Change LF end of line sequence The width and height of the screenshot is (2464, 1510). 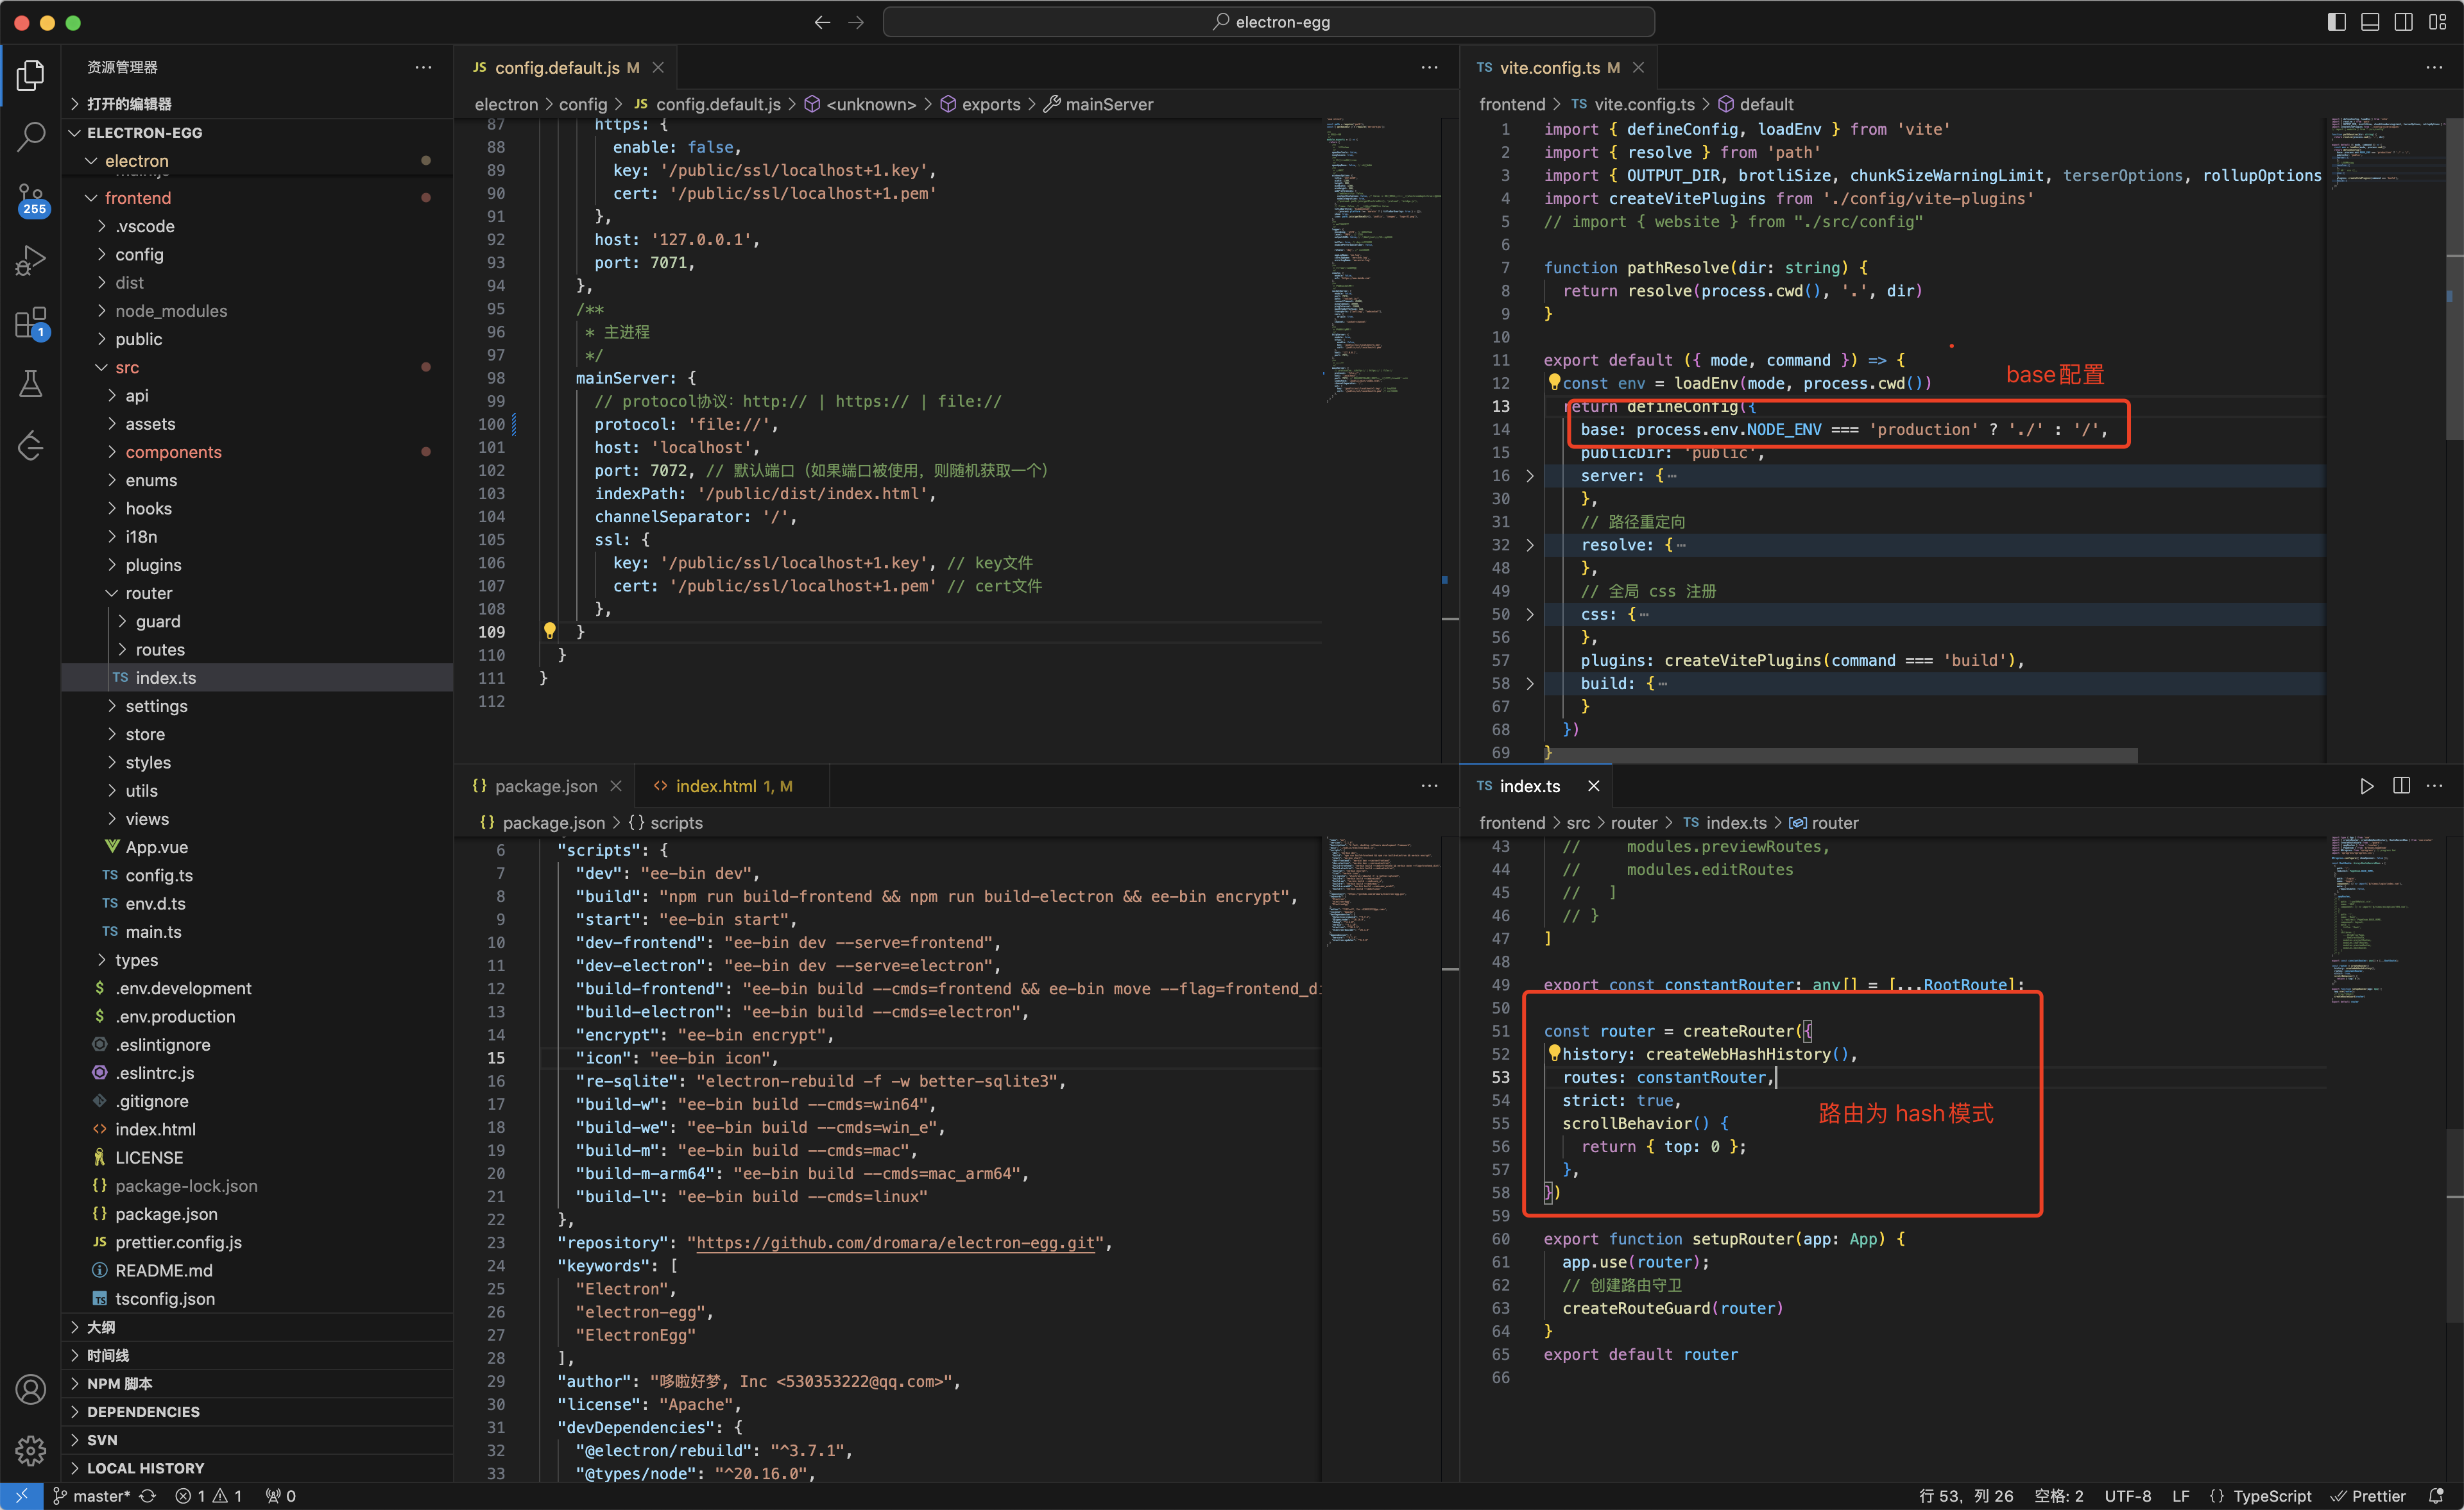[2180, 1496]
